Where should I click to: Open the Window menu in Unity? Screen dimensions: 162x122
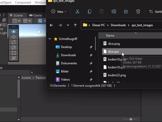pyautogui.click(x=40, y=2)
